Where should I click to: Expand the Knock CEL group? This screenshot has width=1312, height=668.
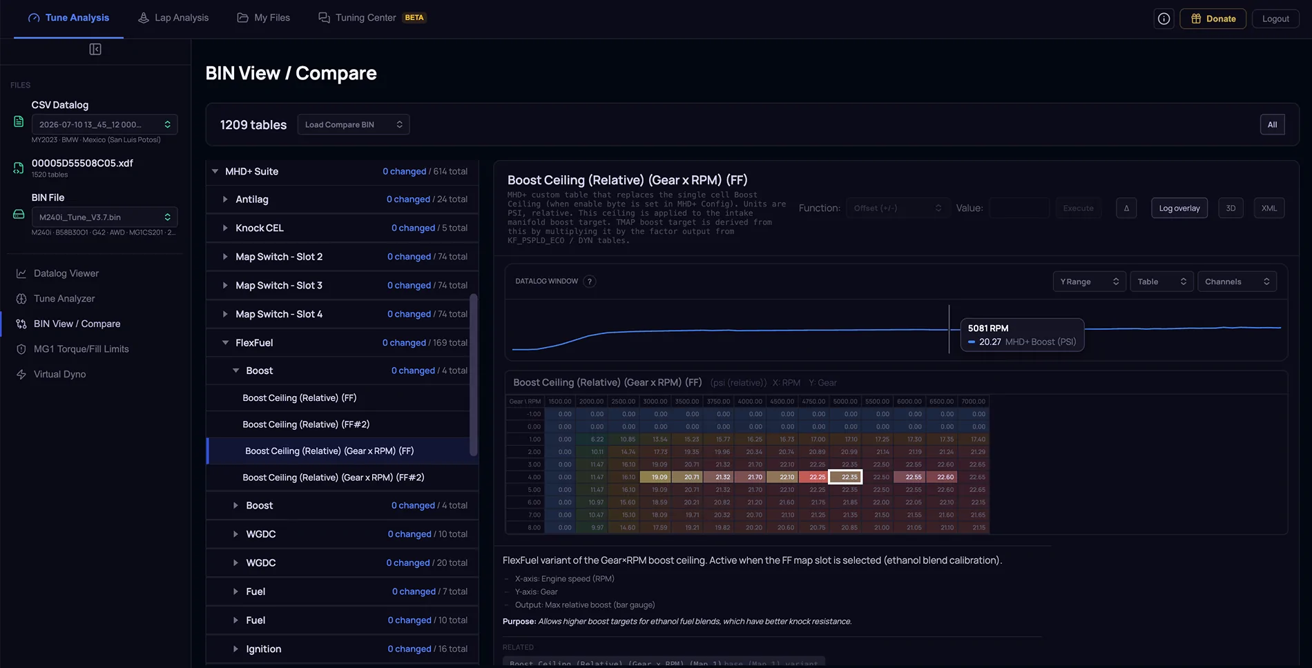[x=225, y=228]
